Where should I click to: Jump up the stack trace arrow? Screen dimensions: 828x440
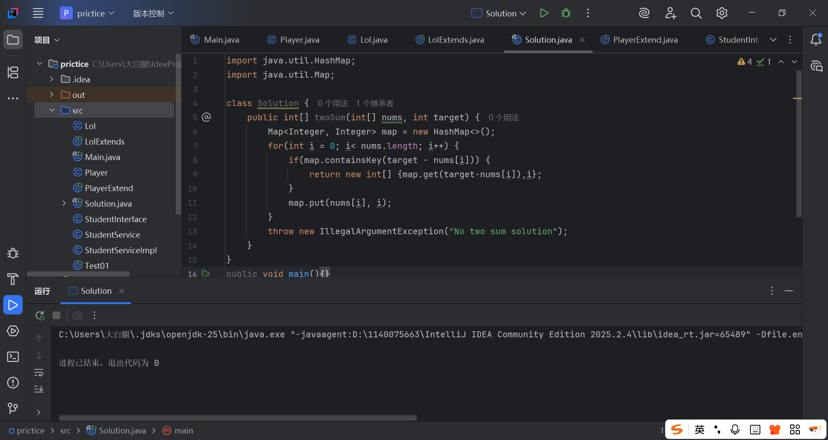[39, 339]
